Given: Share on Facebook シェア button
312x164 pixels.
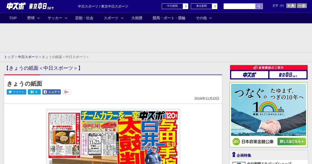Looking at the screenshot, I should click(51, 92).
